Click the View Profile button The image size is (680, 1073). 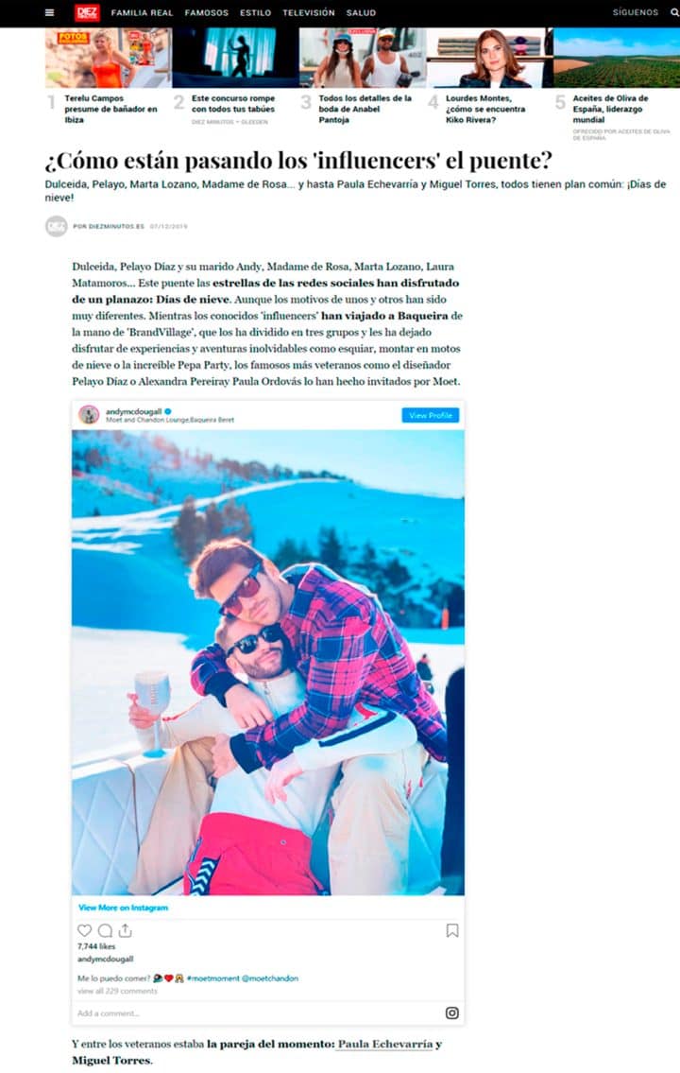point(430,415)
